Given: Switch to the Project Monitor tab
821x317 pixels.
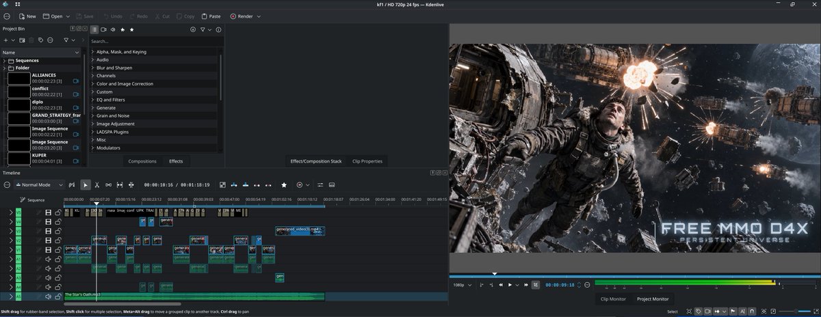Looking at the screenshot, I should coord(653,299).
